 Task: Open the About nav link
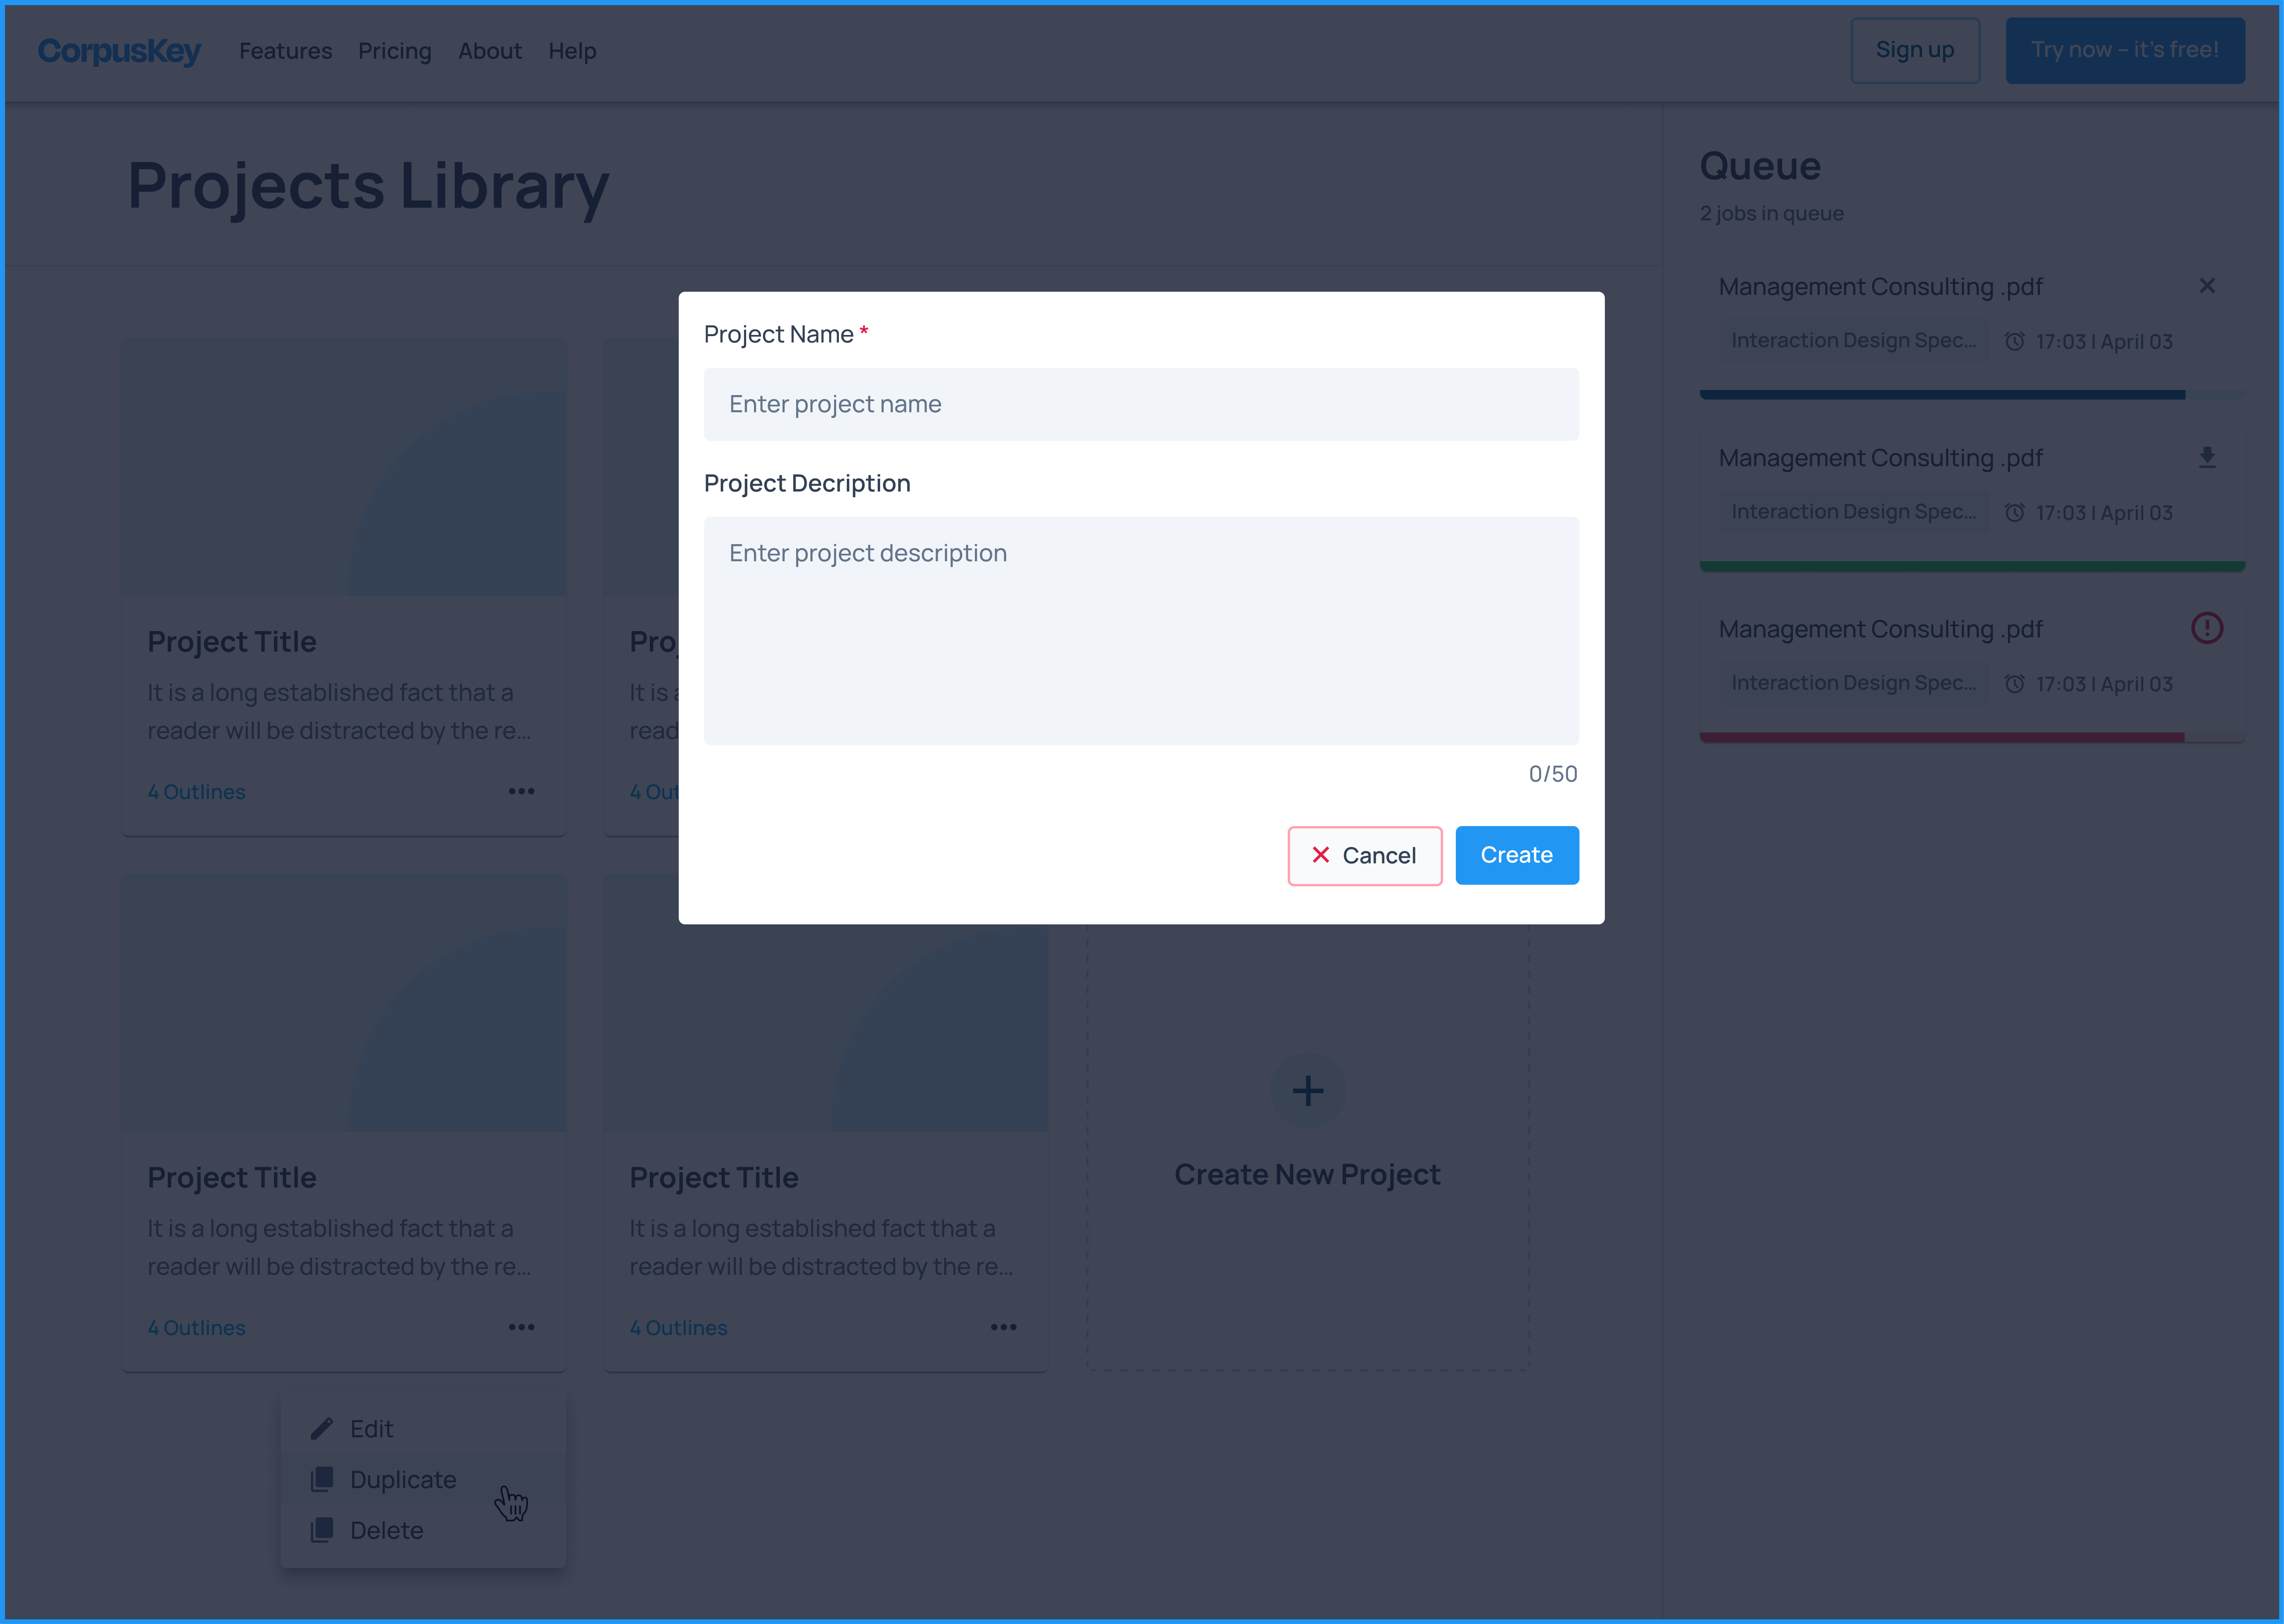(490, 51)
